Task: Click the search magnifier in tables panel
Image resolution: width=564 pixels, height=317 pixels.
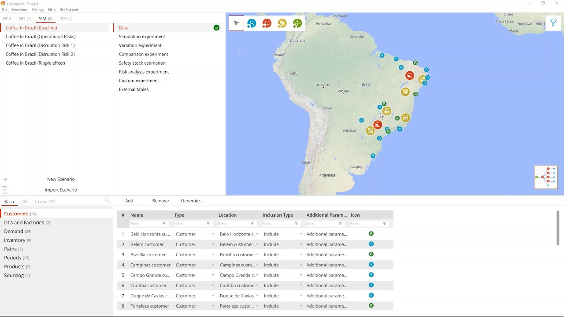Action: click(107, 200)
